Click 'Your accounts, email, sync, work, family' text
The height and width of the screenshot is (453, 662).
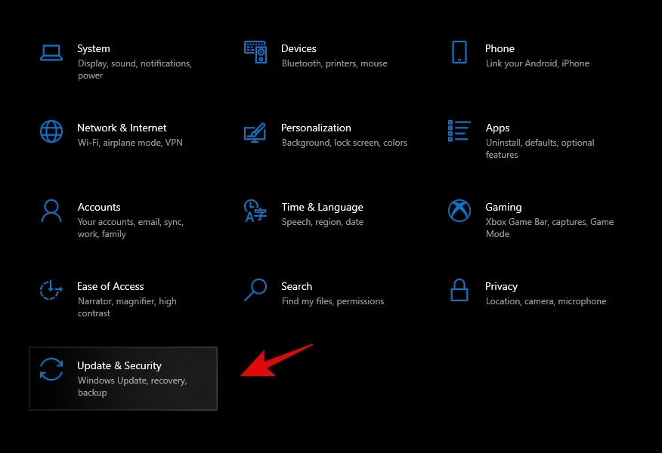(131, 228)
